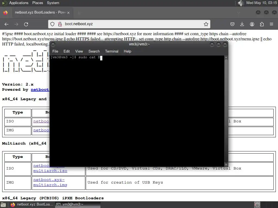Open netboot.xyz-multiarch.iso link
Image resolution: width=278 pixels, height=208 pixels.
click(50, 168)
